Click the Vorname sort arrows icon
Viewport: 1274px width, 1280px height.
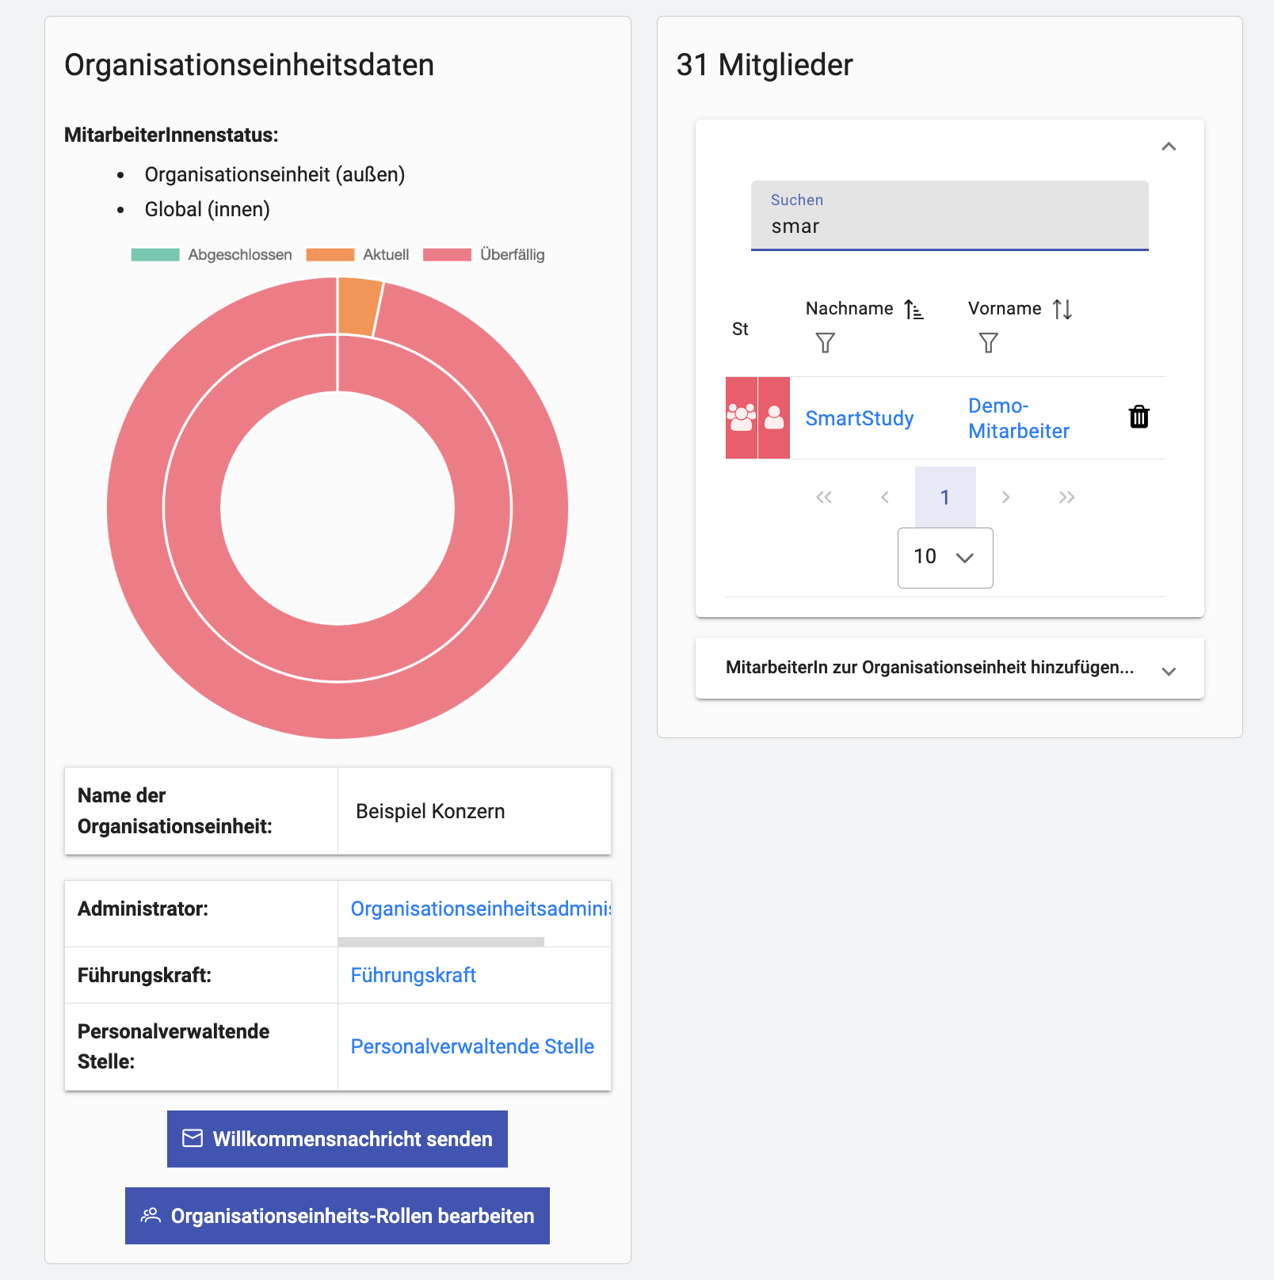click(1062, 309)
